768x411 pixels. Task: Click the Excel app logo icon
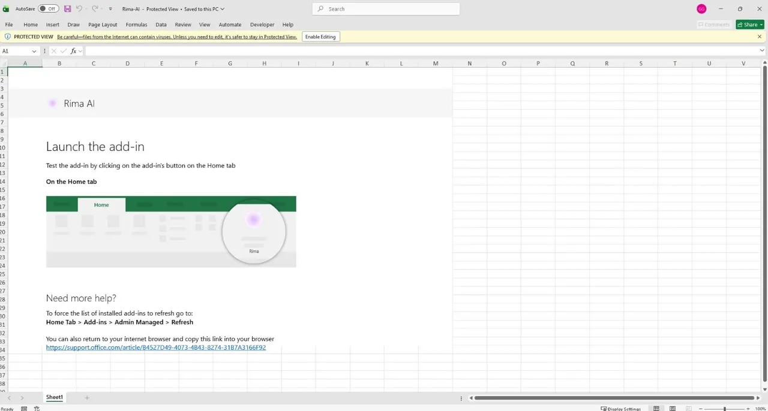coord(7,9)
